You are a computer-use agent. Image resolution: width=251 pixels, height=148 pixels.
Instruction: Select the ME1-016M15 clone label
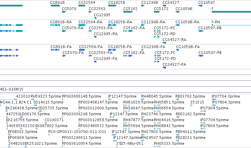pos(12,89)
